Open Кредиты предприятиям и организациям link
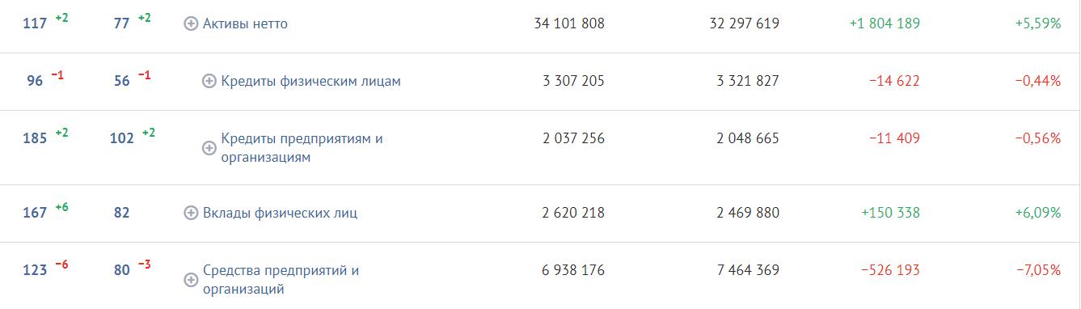This screenshot has height=309, width=1081. [302, 148]
